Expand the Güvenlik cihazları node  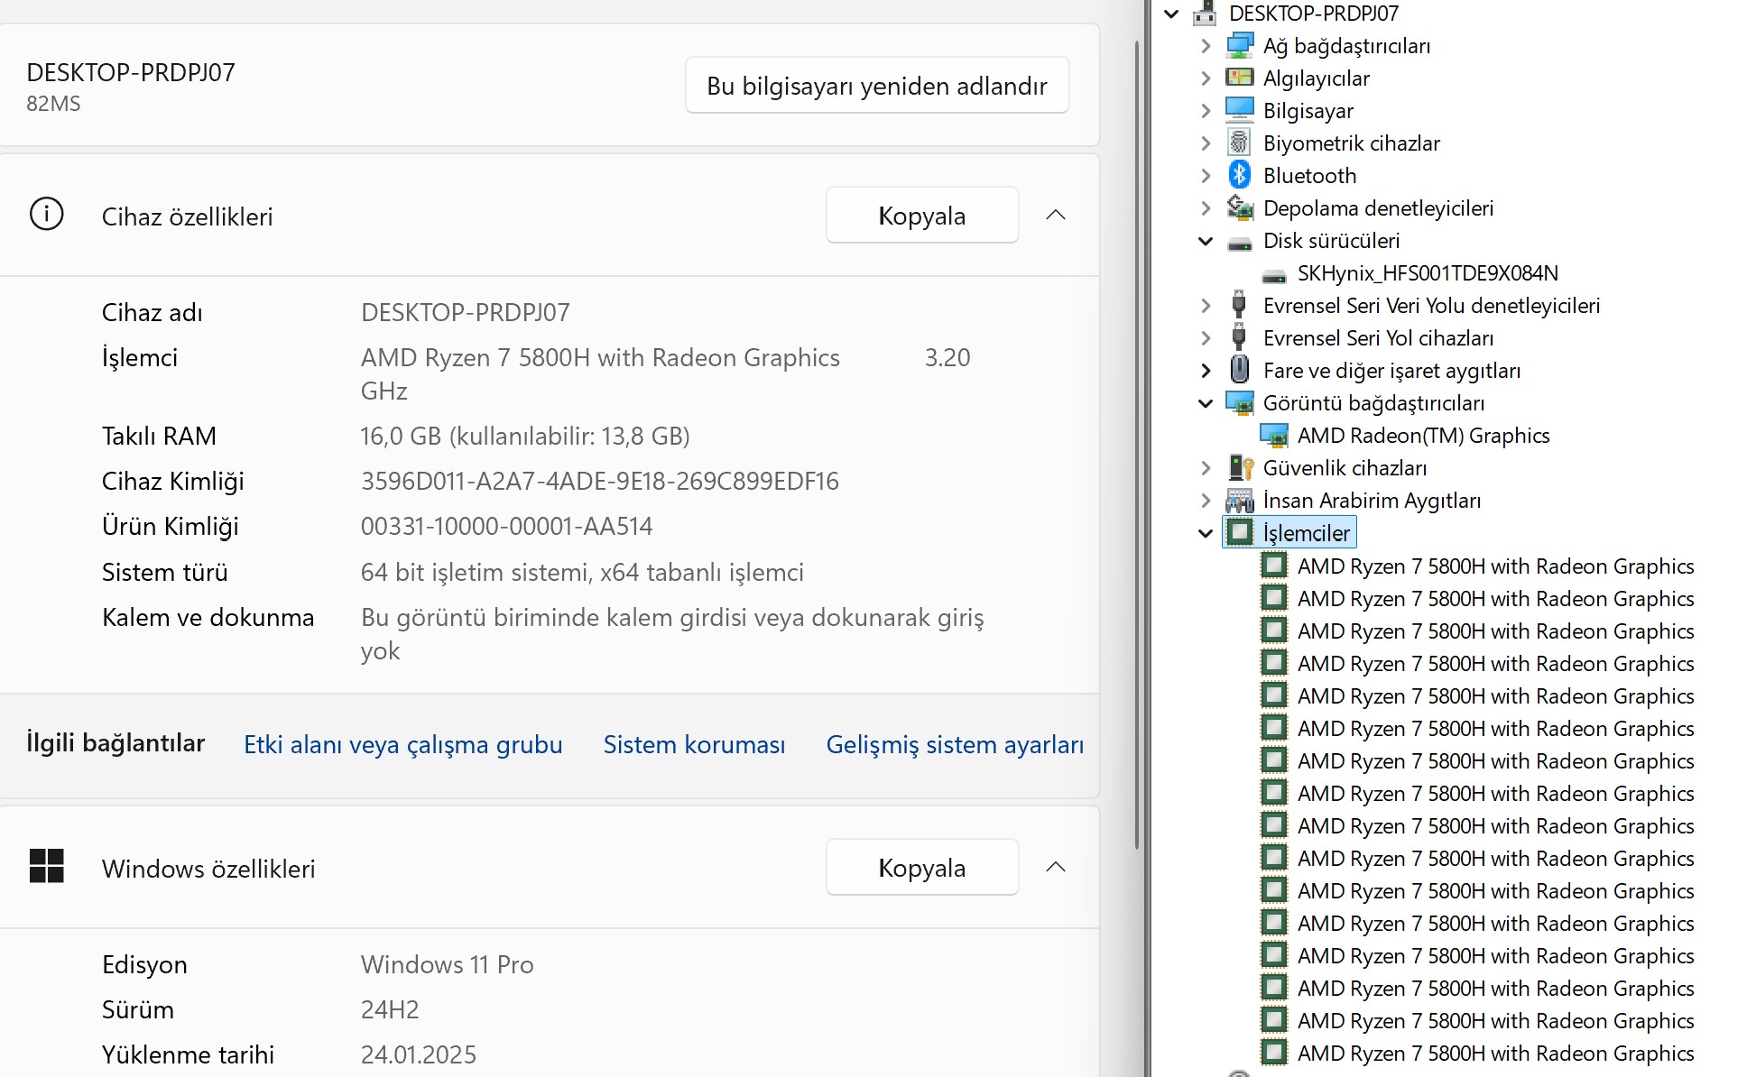click(x=1206, y=467)
